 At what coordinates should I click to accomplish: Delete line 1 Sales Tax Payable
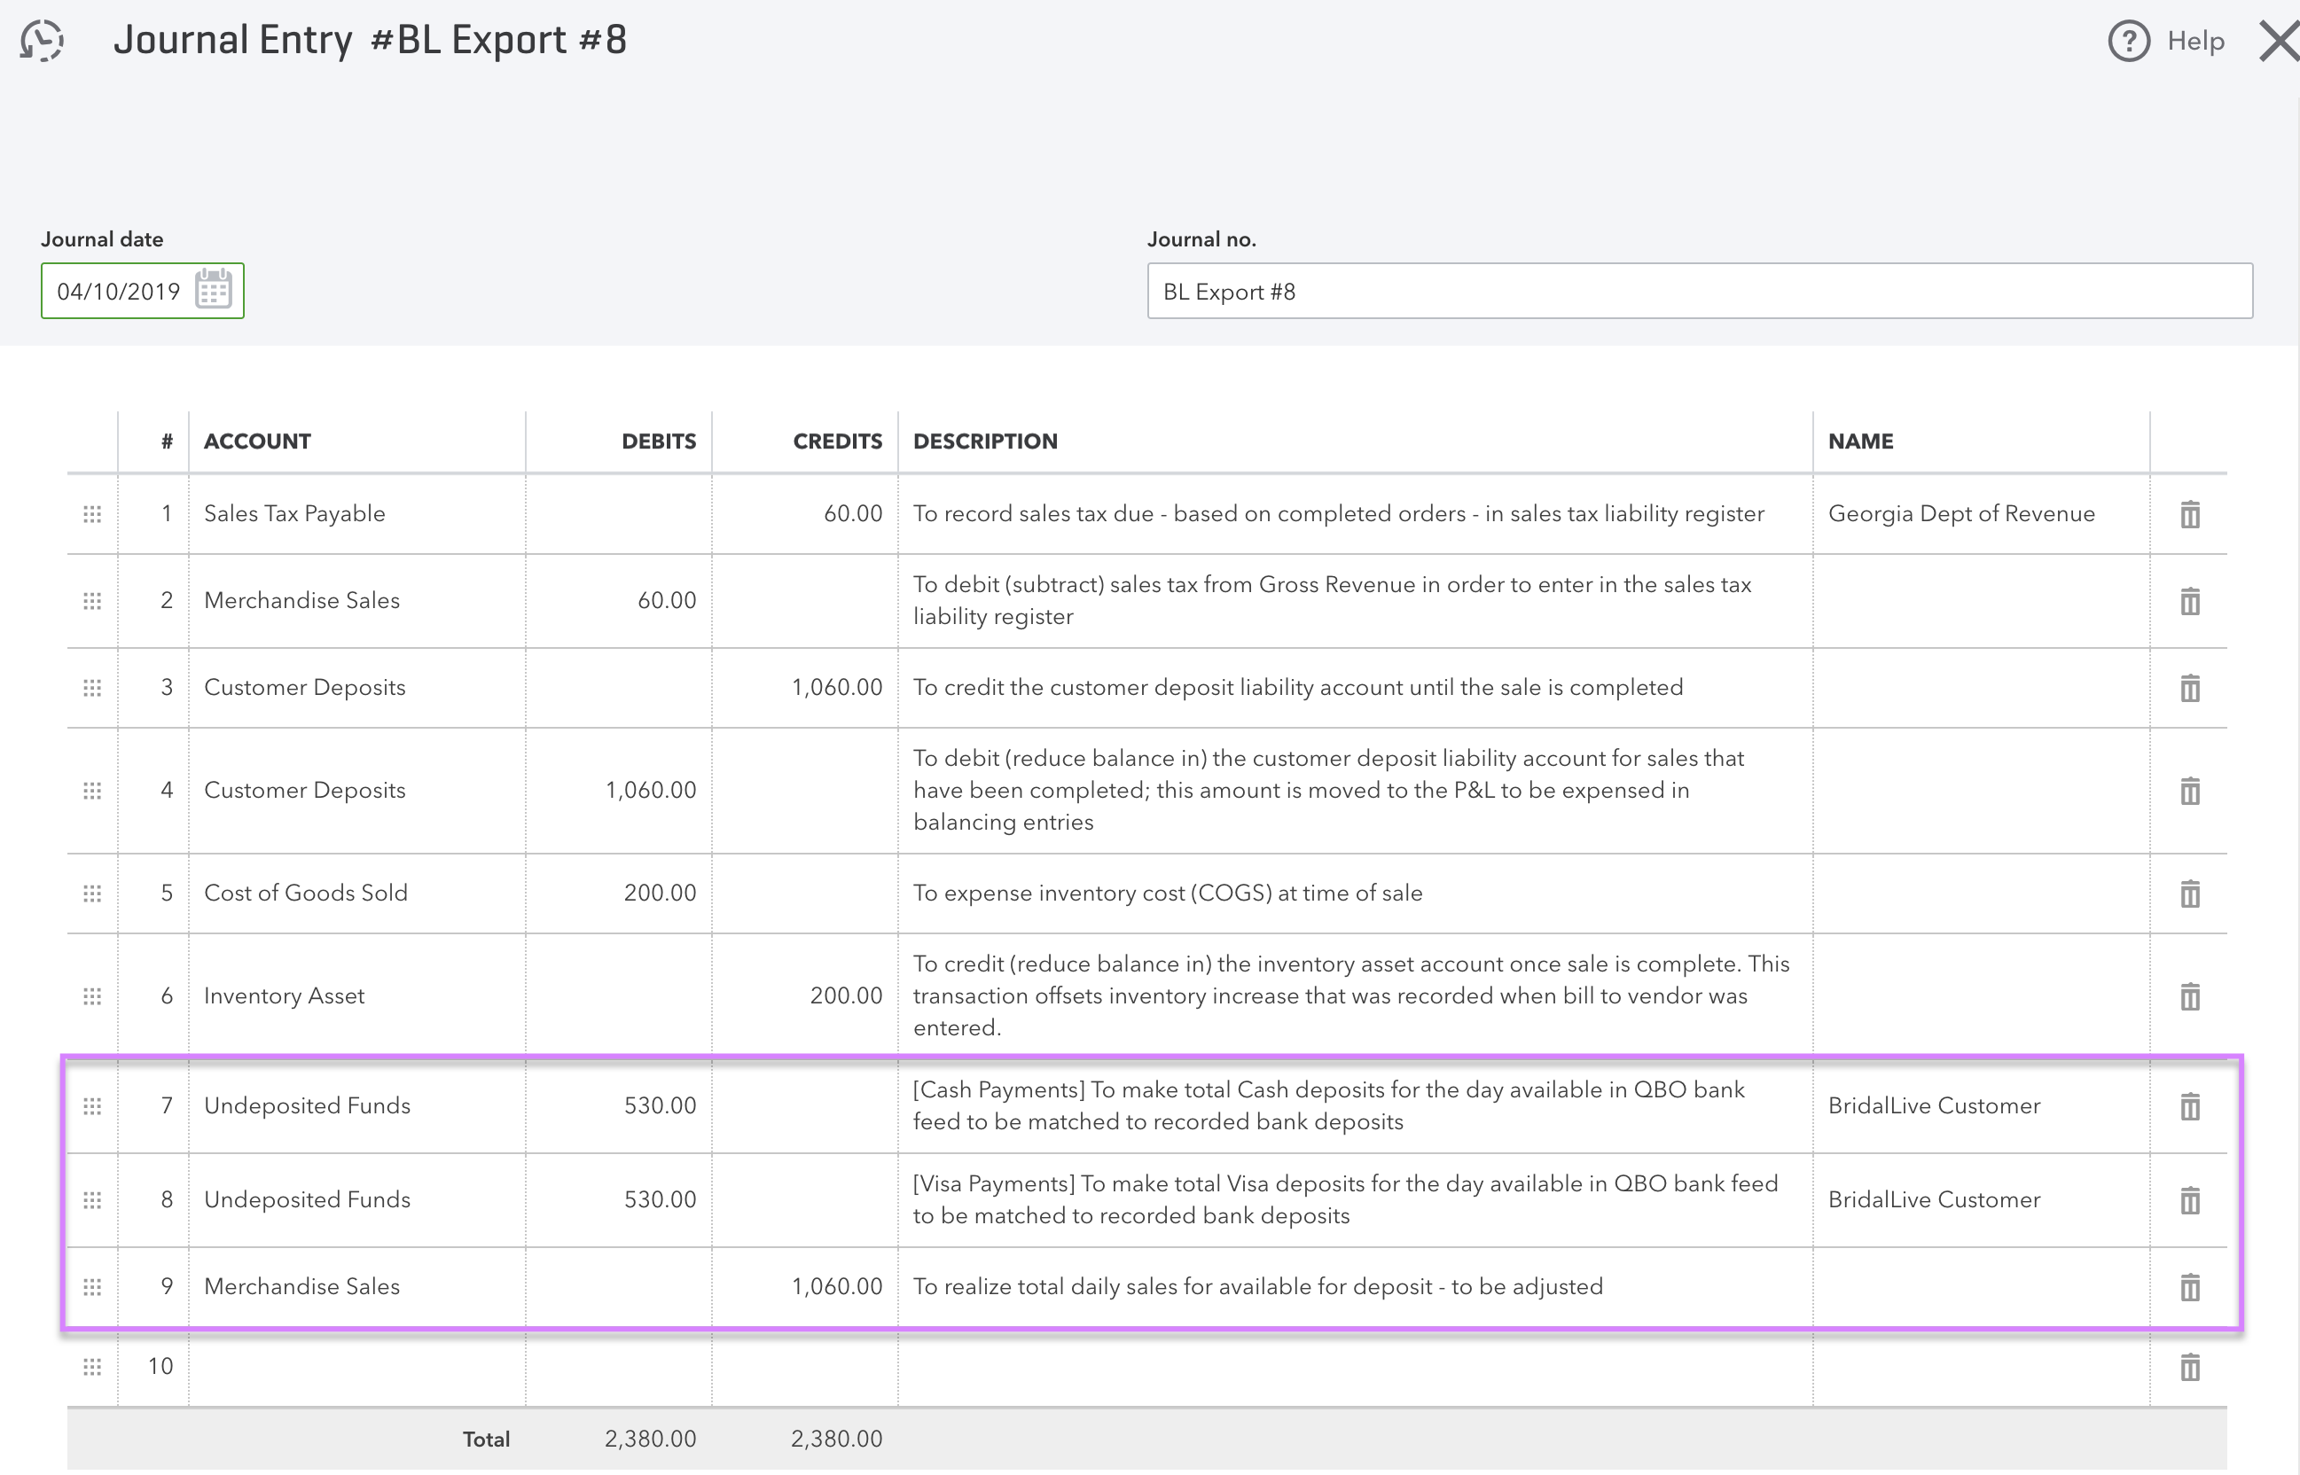point(2189,514)
